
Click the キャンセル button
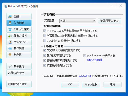pos(91,85)
